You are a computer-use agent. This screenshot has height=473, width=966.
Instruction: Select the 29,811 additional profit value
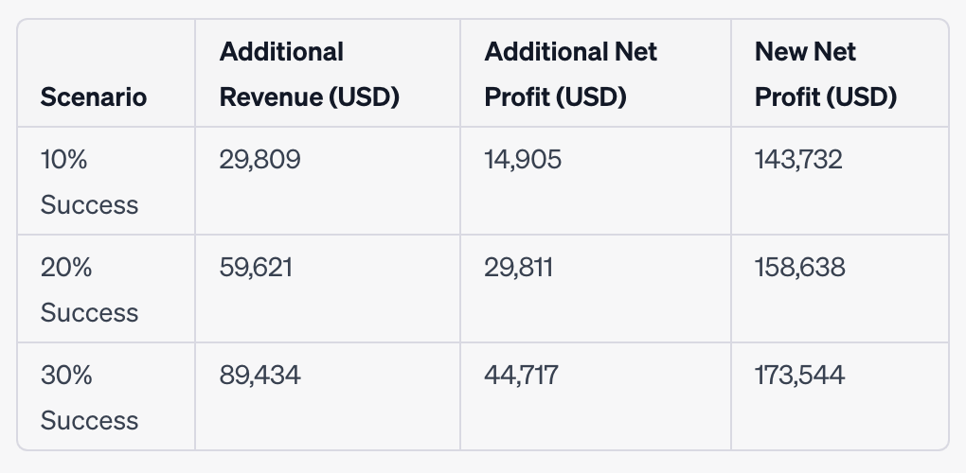pyautogui.click(x=519, y=268)
